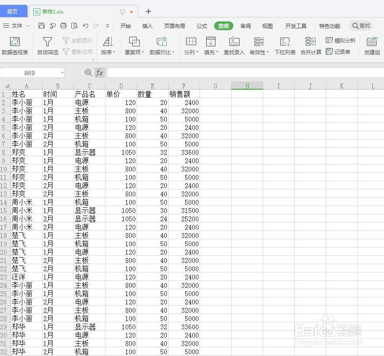Switch to the 公式 formulas ribbon tab

[201, 26]
